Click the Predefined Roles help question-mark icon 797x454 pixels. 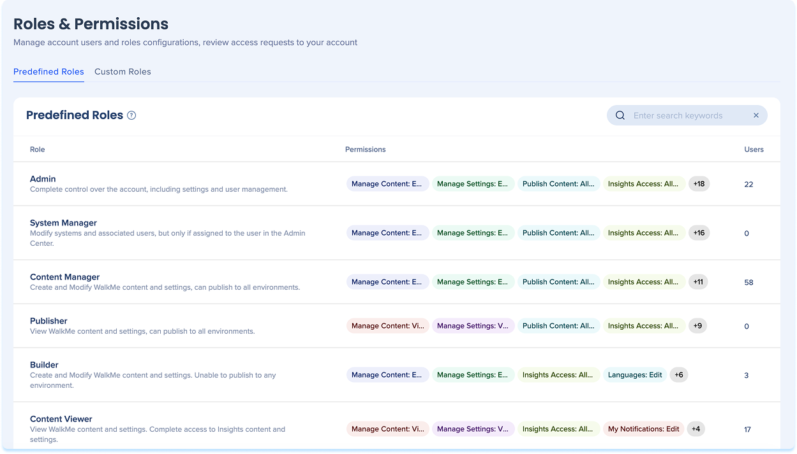tap(131, 115)
